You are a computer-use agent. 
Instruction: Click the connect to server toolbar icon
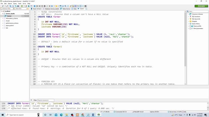(x=3, y=6)
